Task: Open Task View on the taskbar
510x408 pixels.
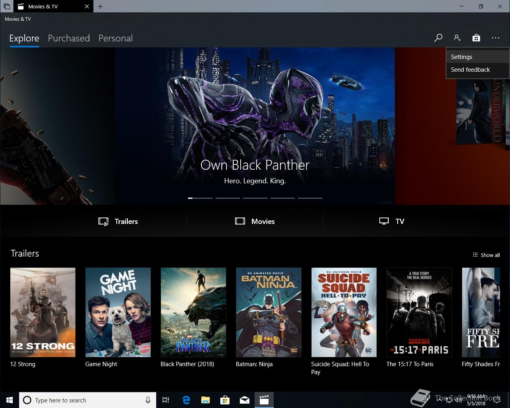Action: [166, 400]
